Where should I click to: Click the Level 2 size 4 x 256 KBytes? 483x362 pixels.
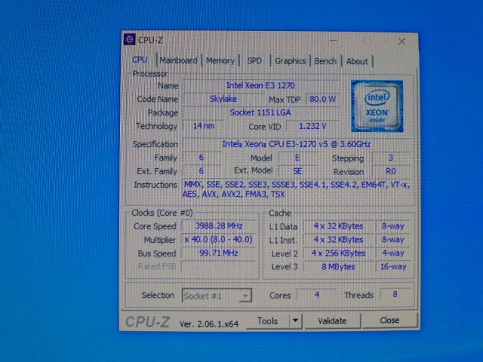[339, 253]
